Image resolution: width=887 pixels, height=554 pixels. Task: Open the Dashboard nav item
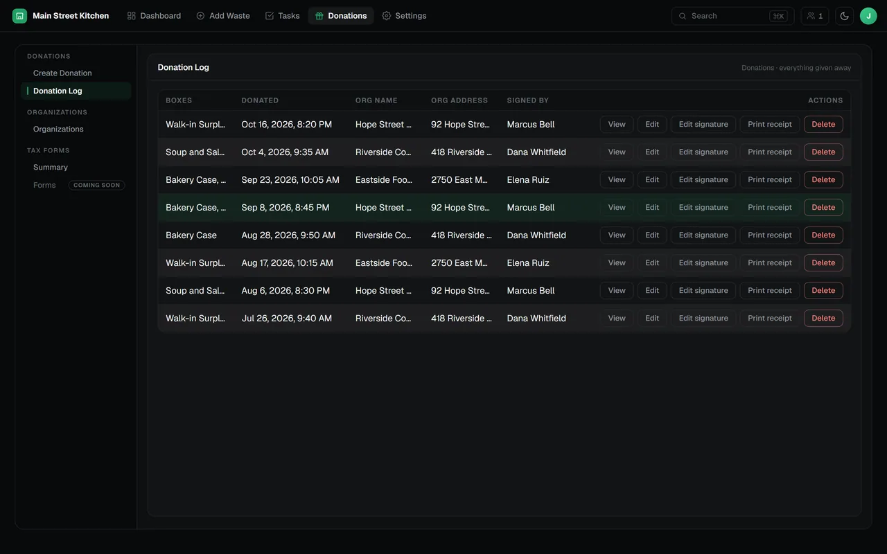click(x=154, y=16)
